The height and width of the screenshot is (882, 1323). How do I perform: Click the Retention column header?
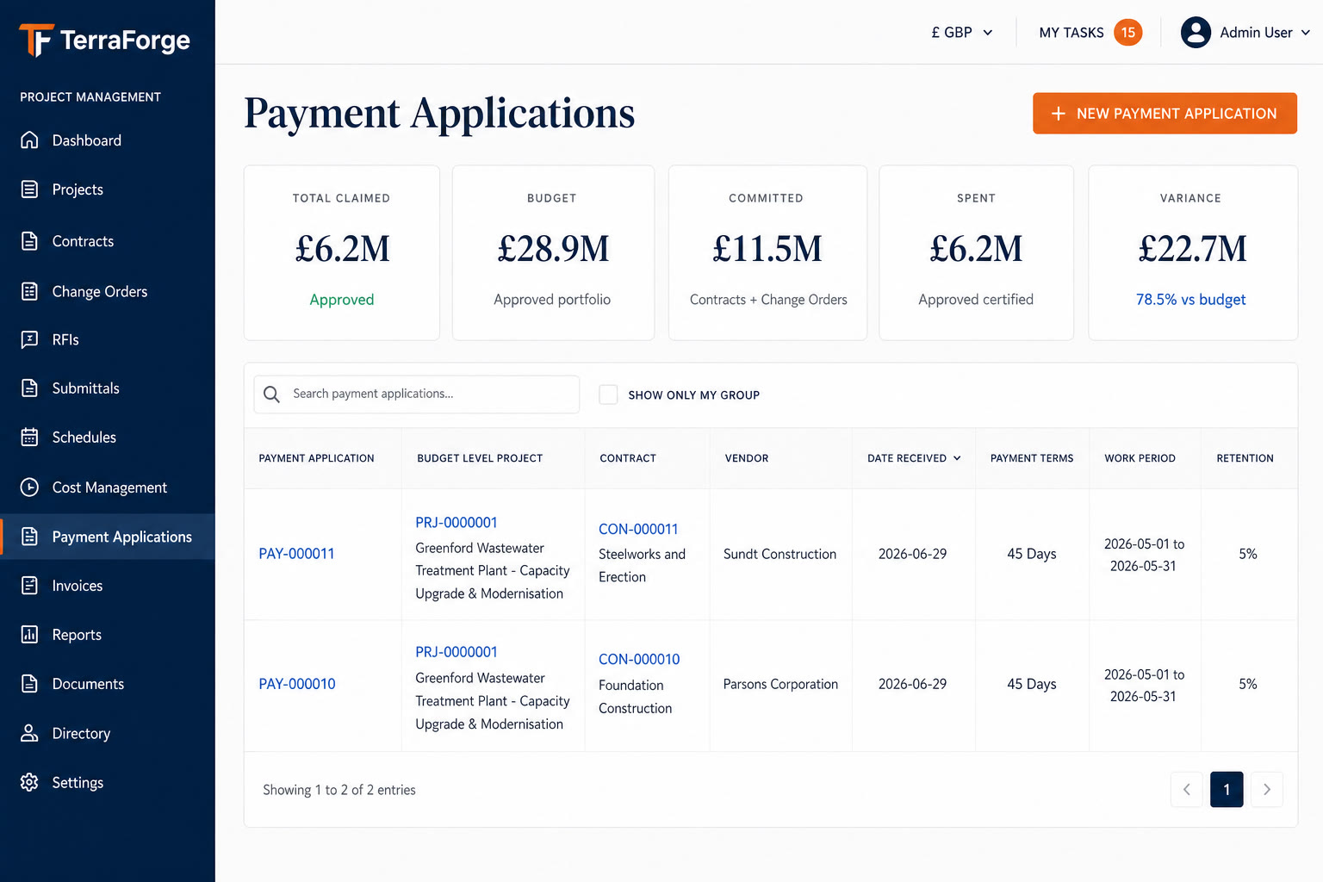click(1245, 458)
